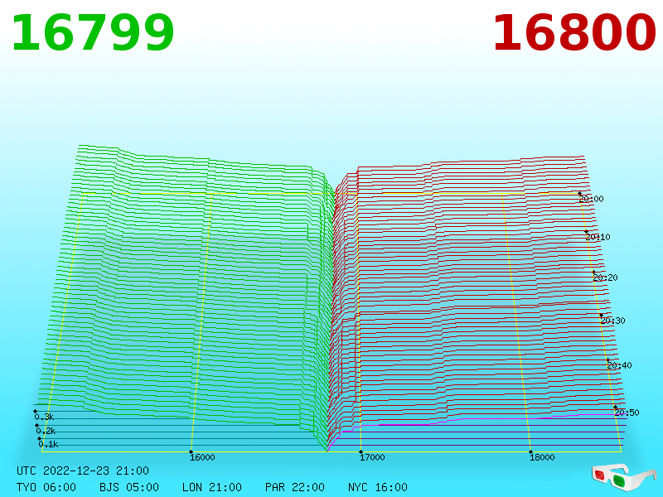Click the UTC 2022-12-23 21:00 timestamp
Viewport: 663px width, 497px height.
coord(83,470)
